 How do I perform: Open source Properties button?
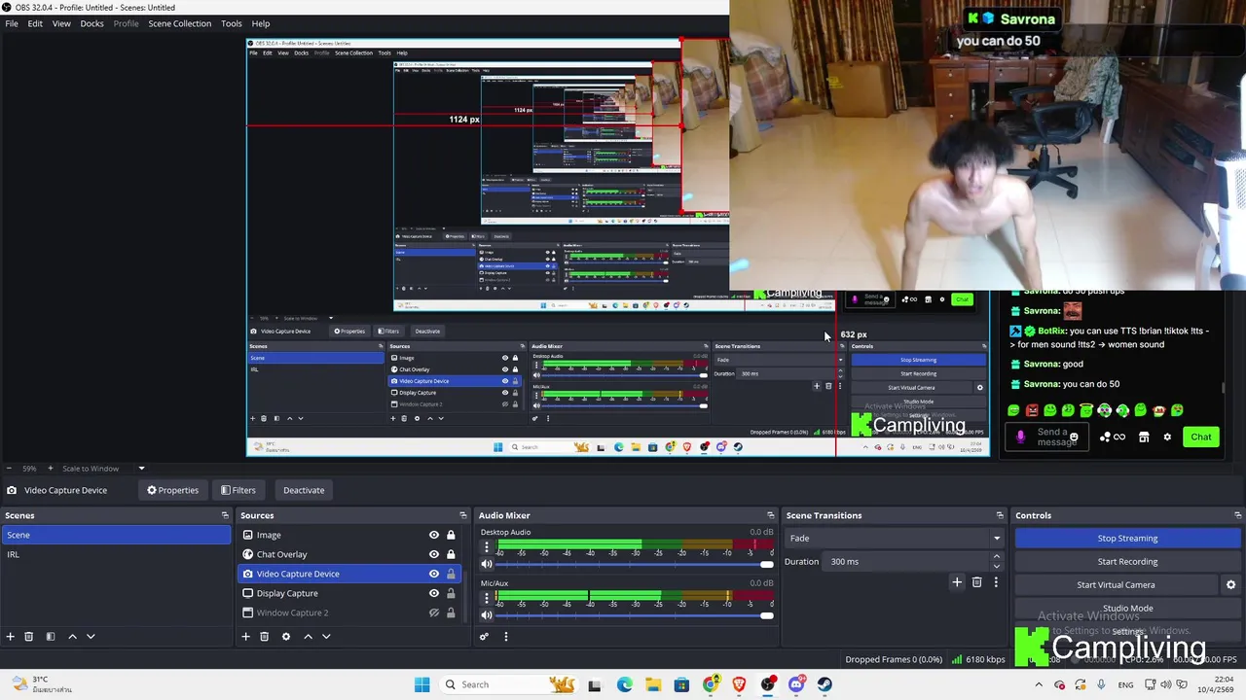[172, 490]
